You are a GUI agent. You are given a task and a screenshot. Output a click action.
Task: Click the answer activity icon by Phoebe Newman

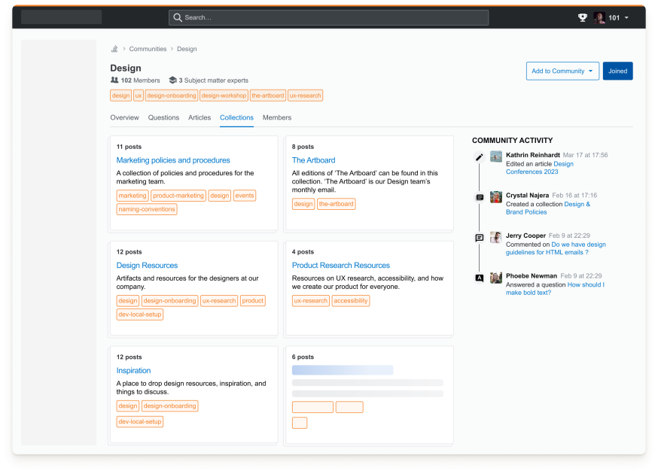[x=480, y=278]
